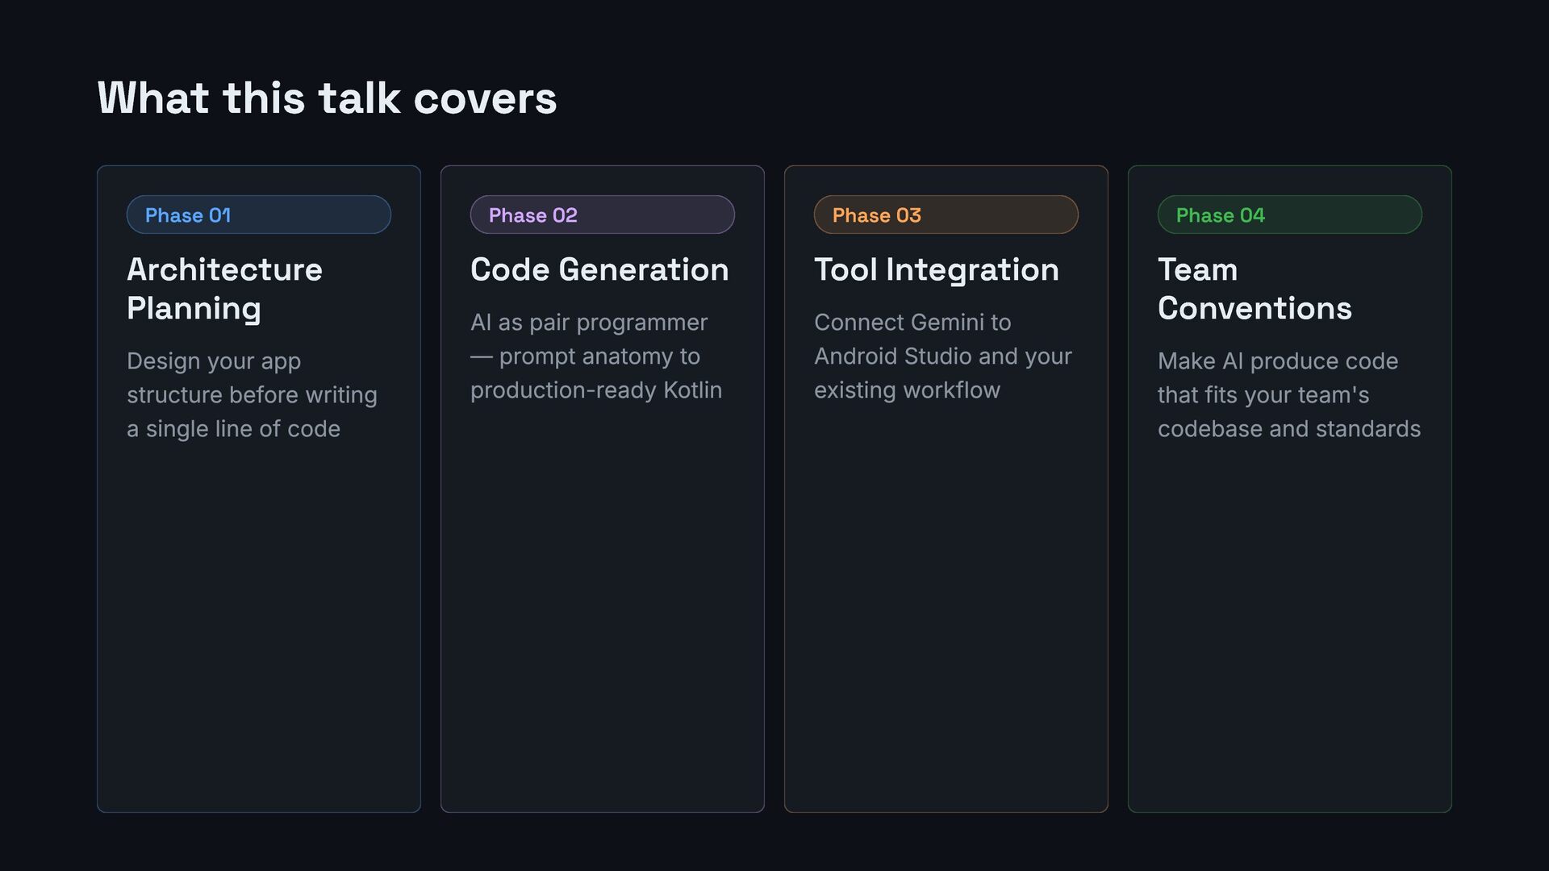Click the 'existing workflow' line
1549x871 pixels.
907,390
